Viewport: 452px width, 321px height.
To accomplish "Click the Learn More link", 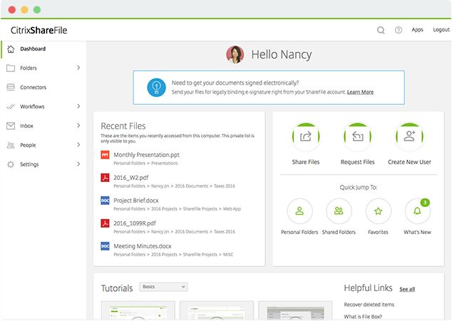I will pyautogui.click(x=360, y=92).
